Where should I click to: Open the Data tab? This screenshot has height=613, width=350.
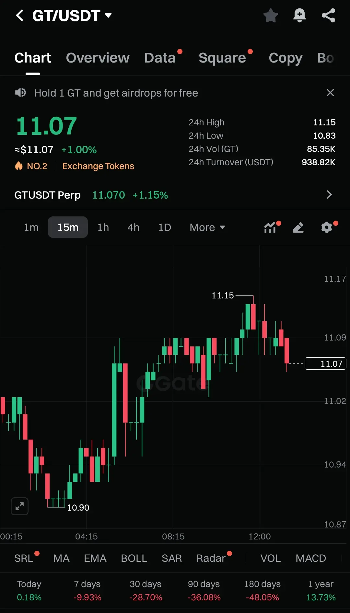tap(160, 58)
